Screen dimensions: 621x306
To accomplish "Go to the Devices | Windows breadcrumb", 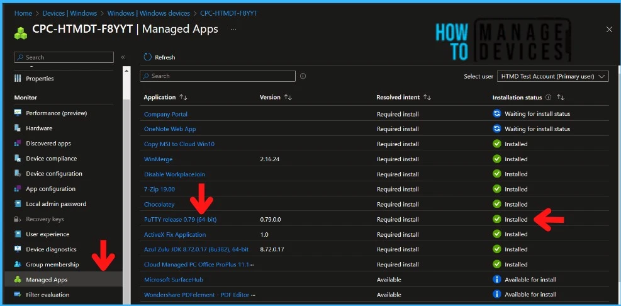I will 70,13.
